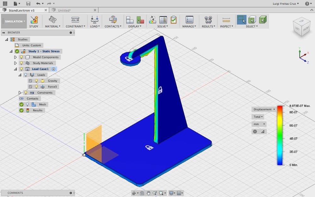Click the Constraint tool icon
Viewport: 315px width, 197px height.
tap(75, 20)
